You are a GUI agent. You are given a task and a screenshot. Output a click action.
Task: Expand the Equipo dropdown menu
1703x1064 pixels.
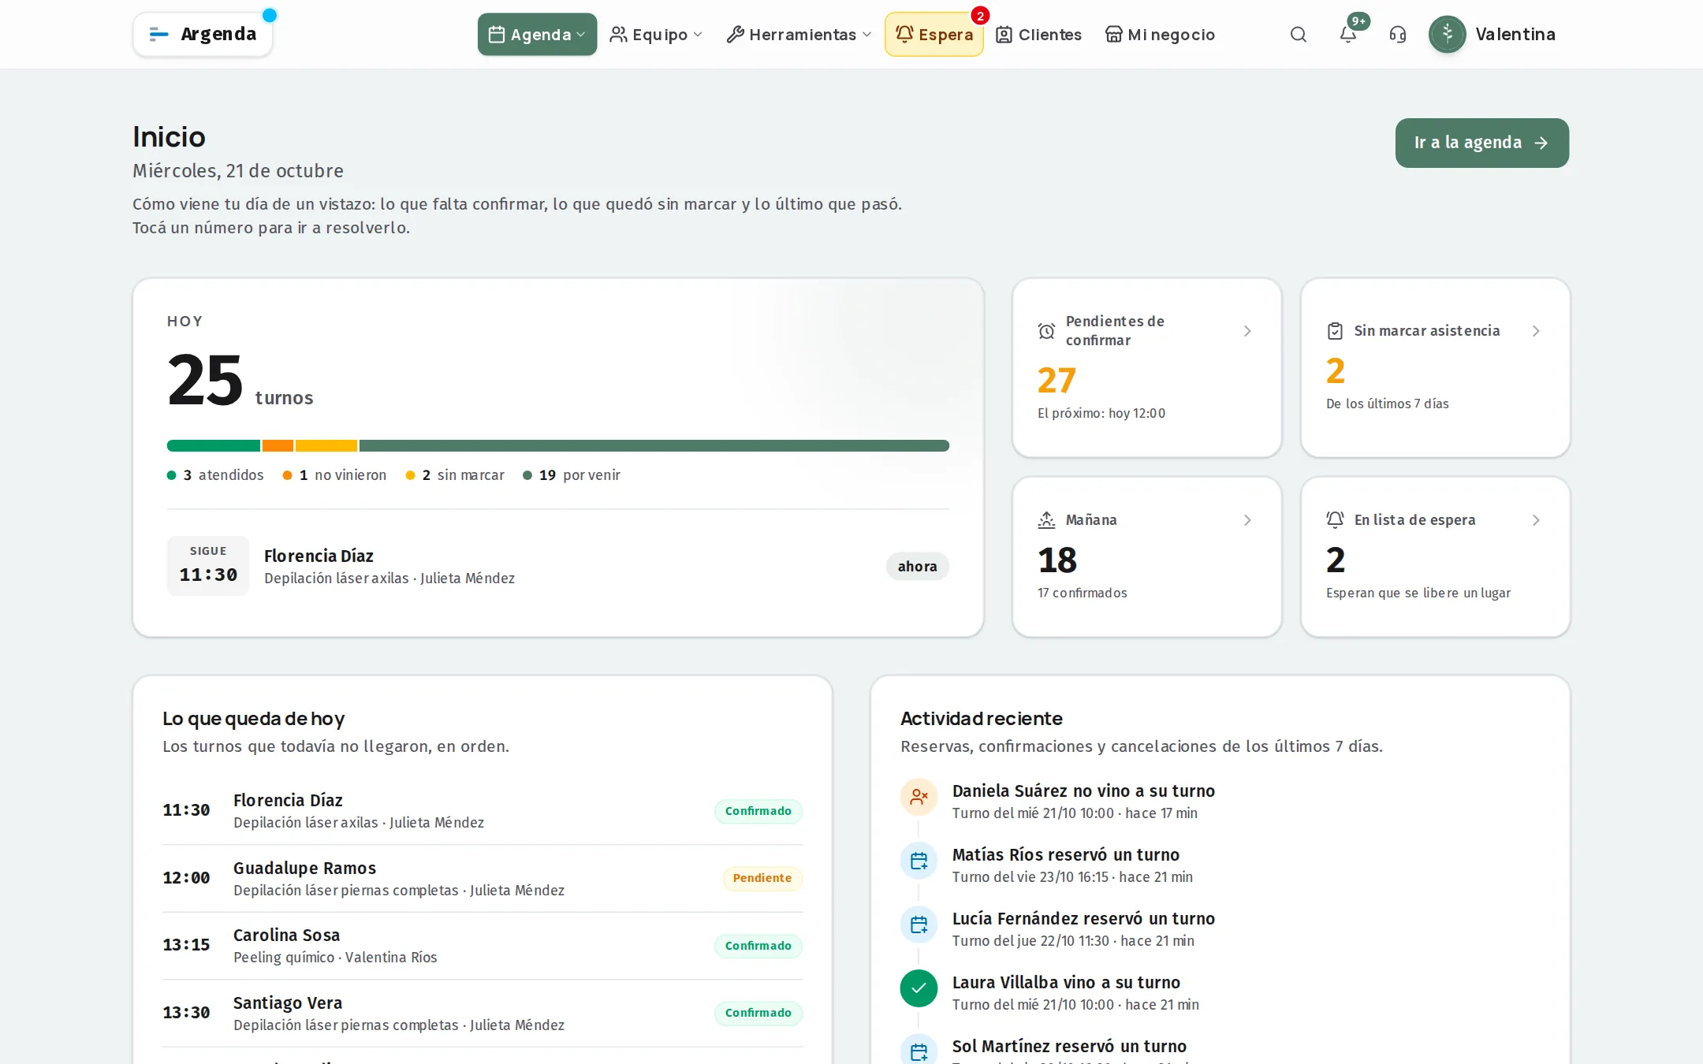click(x=656, y=35)
